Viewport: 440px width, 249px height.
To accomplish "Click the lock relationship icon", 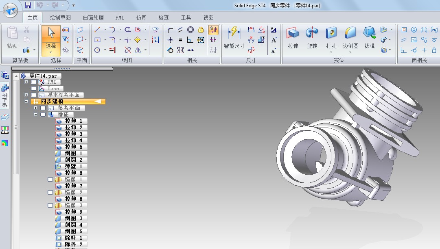I will [201, 29].
